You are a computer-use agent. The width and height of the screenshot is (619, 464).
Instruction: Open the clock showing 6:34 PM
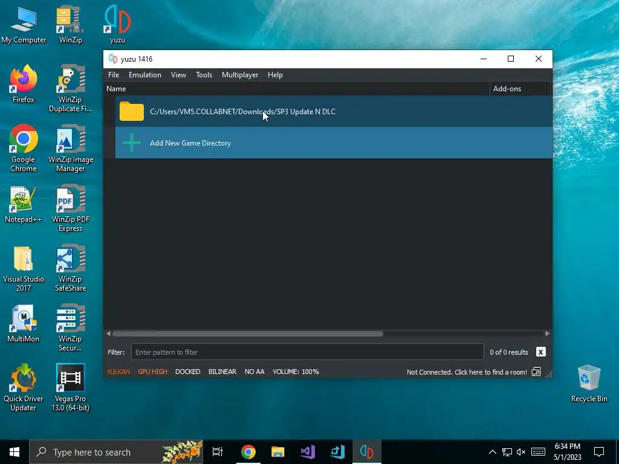[567, 452]
